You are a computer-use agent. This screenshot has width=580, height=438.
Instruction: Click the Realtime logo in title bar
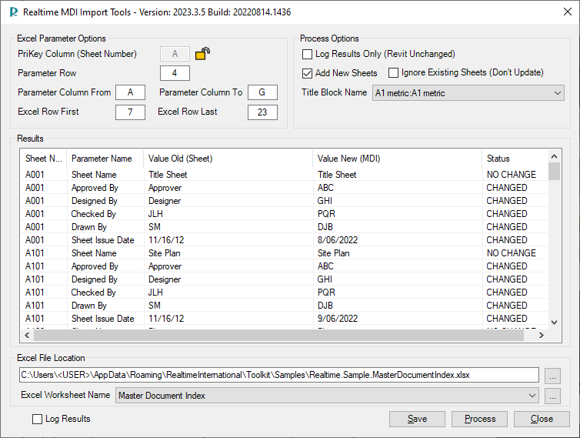(14, 12)
